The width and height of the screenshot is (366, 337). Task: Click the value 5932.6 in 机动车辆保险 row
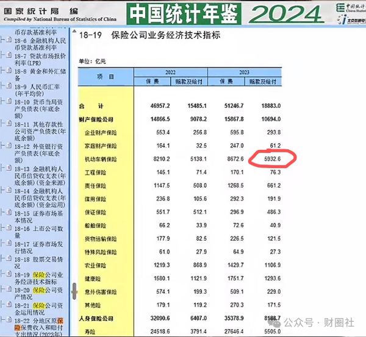(x=273, y=159)
